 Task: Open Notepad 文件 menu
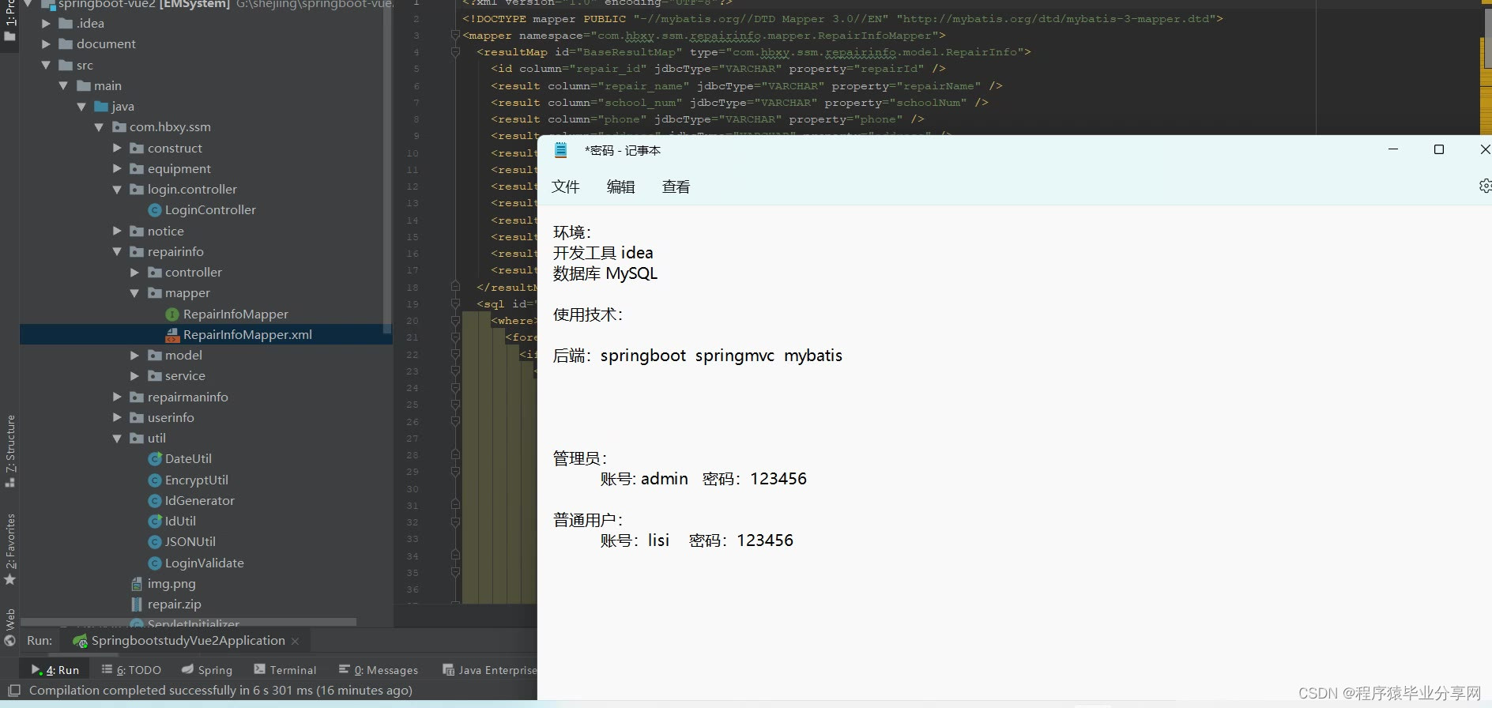click(x=566, y=186)
